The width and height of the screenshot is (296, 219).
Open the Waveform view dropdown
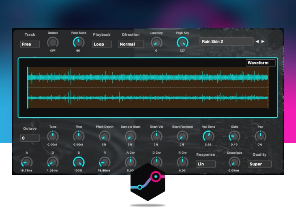coord(260,63)
